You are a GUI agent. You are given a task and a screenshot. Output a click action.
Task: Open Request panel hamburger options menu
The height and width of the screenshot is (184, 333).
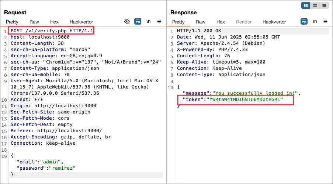click(159, 22)
